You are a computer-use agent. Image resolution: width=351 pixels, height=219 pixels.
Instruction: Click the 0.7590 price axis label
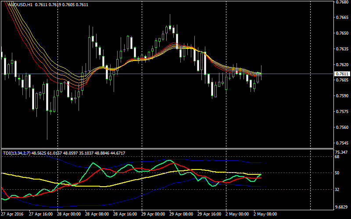click(x=342, y=96)
